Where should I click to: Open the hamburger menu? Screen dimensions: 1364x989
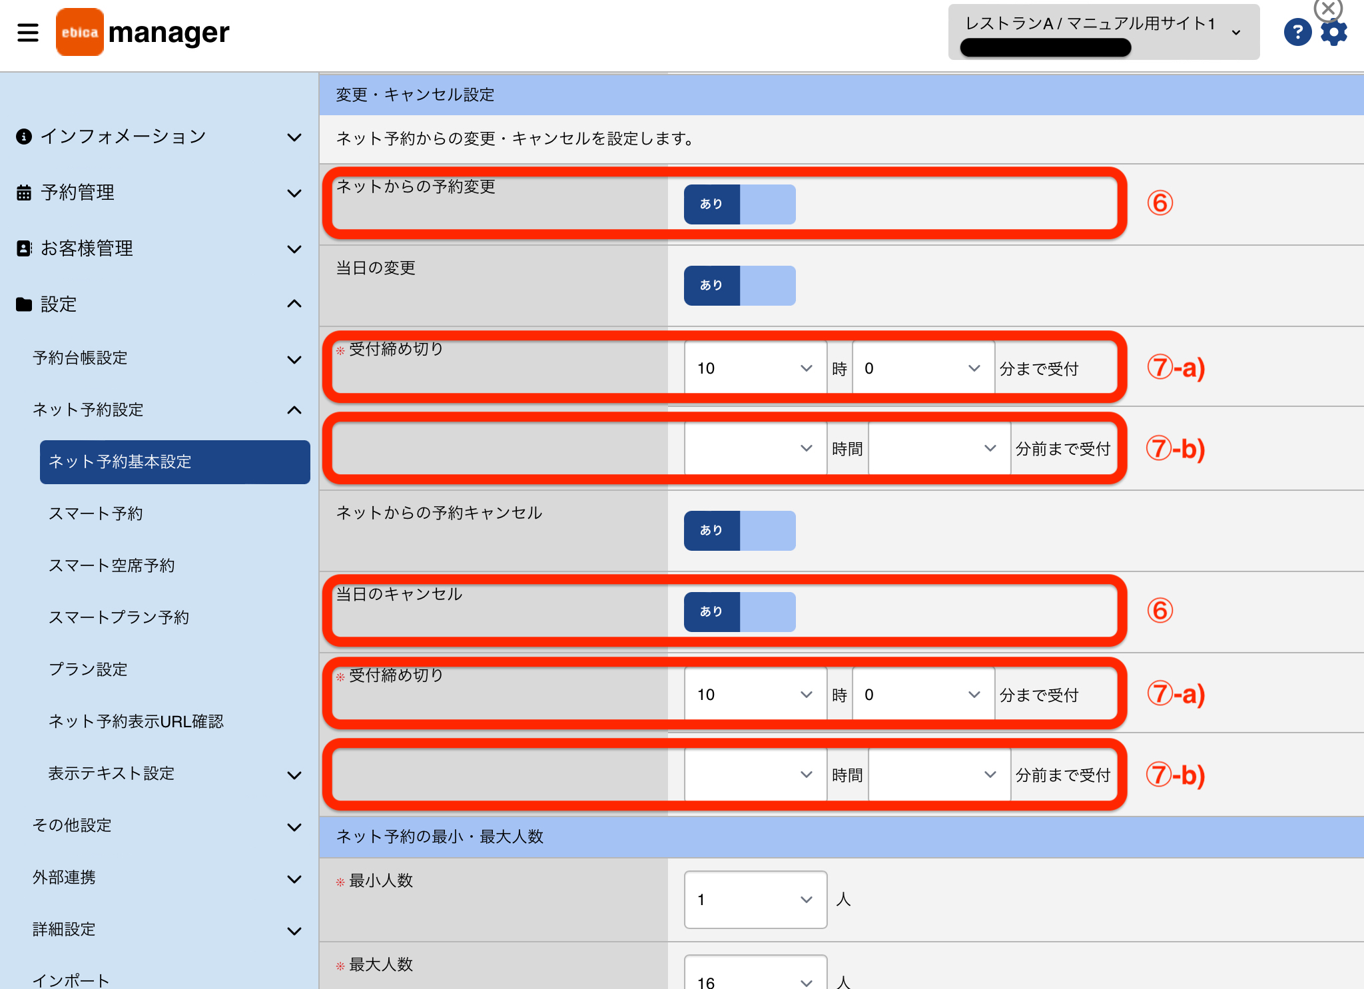coord(28,32)
